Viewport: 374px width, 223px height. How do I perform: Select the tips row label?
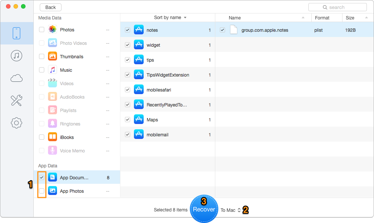click(150, 60)
